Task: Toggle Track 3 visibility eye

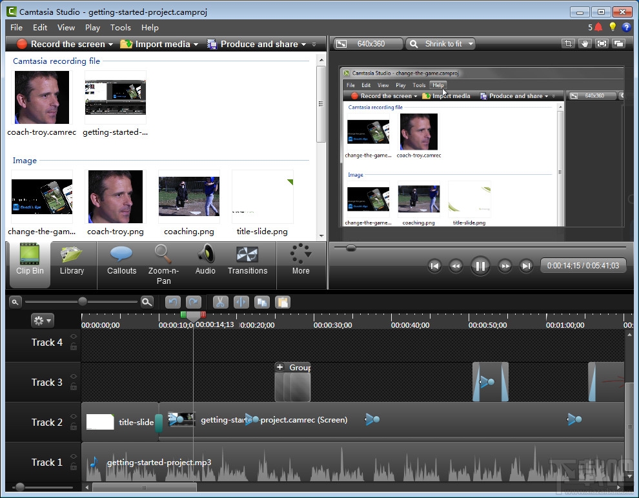Action: pos(74,376)
